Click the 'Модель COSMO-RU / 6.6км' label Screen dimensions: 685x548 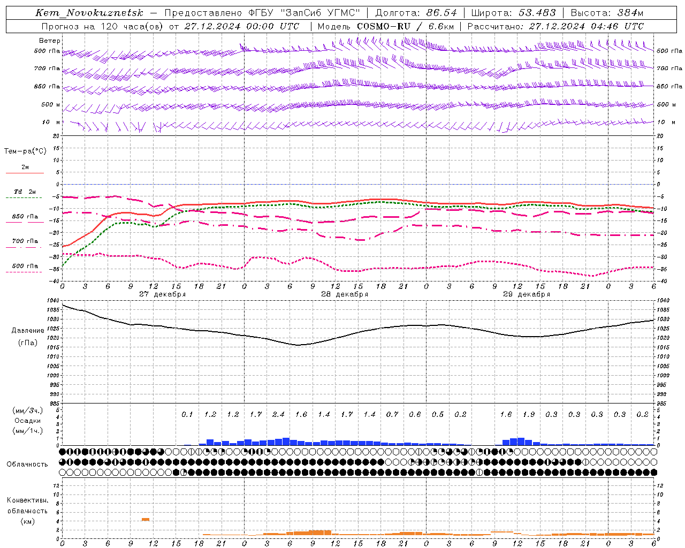(x=386, y=26)
